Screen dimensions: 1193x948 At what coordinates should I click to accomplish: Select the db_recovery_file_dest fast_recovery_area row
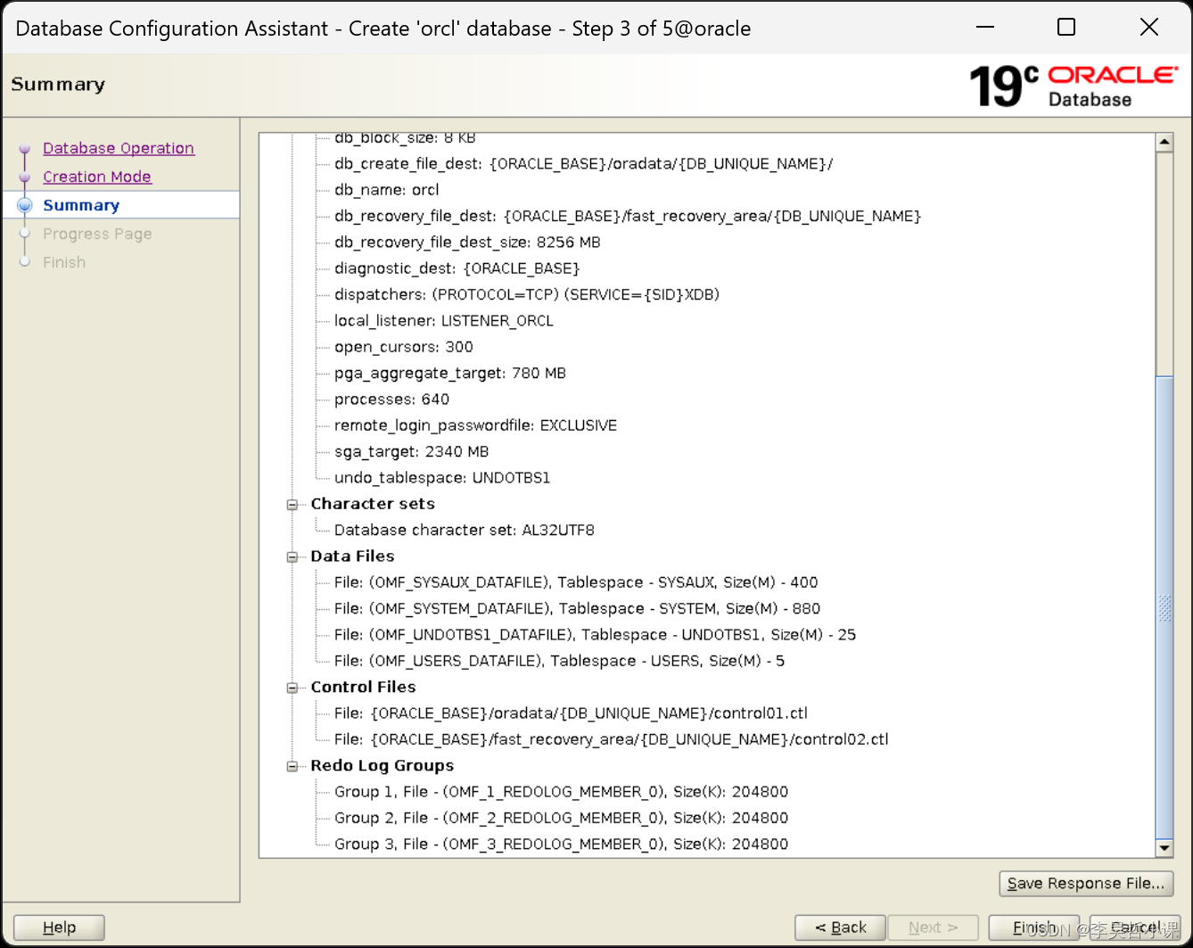(628, 216)
